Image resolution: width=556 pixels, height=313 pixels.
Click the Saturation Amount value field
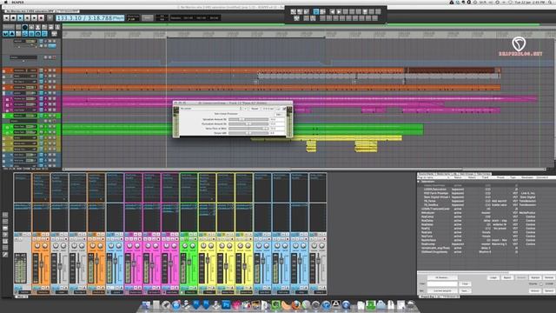click(x=277, y=120)
